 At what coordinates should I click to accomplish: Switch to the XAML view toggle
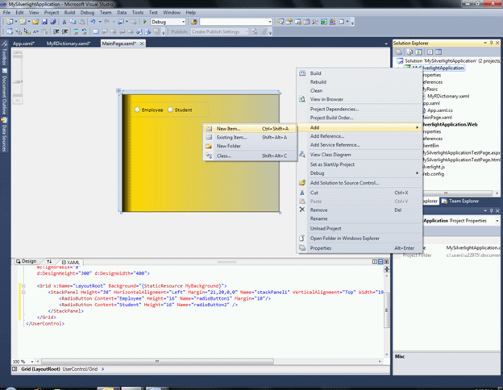coord(71,262)
